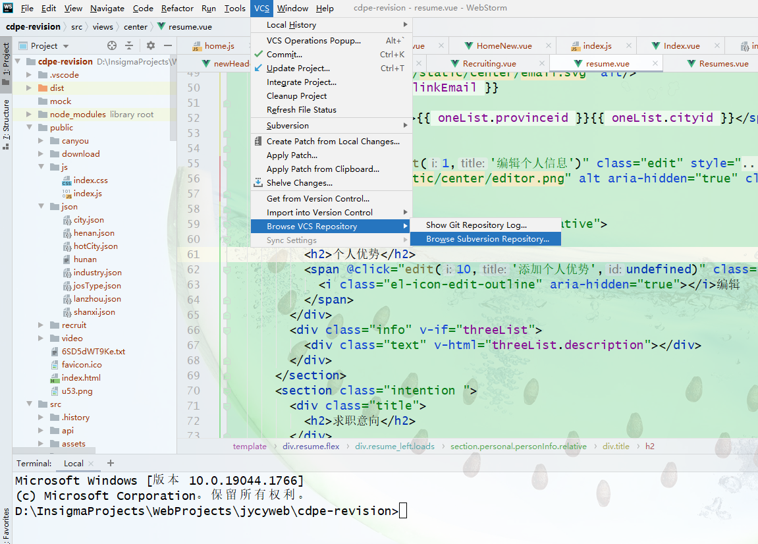This screenshot has height=544, width=758.
Task: Add a new terminal tab with plus icon
Action: (111, 463)
